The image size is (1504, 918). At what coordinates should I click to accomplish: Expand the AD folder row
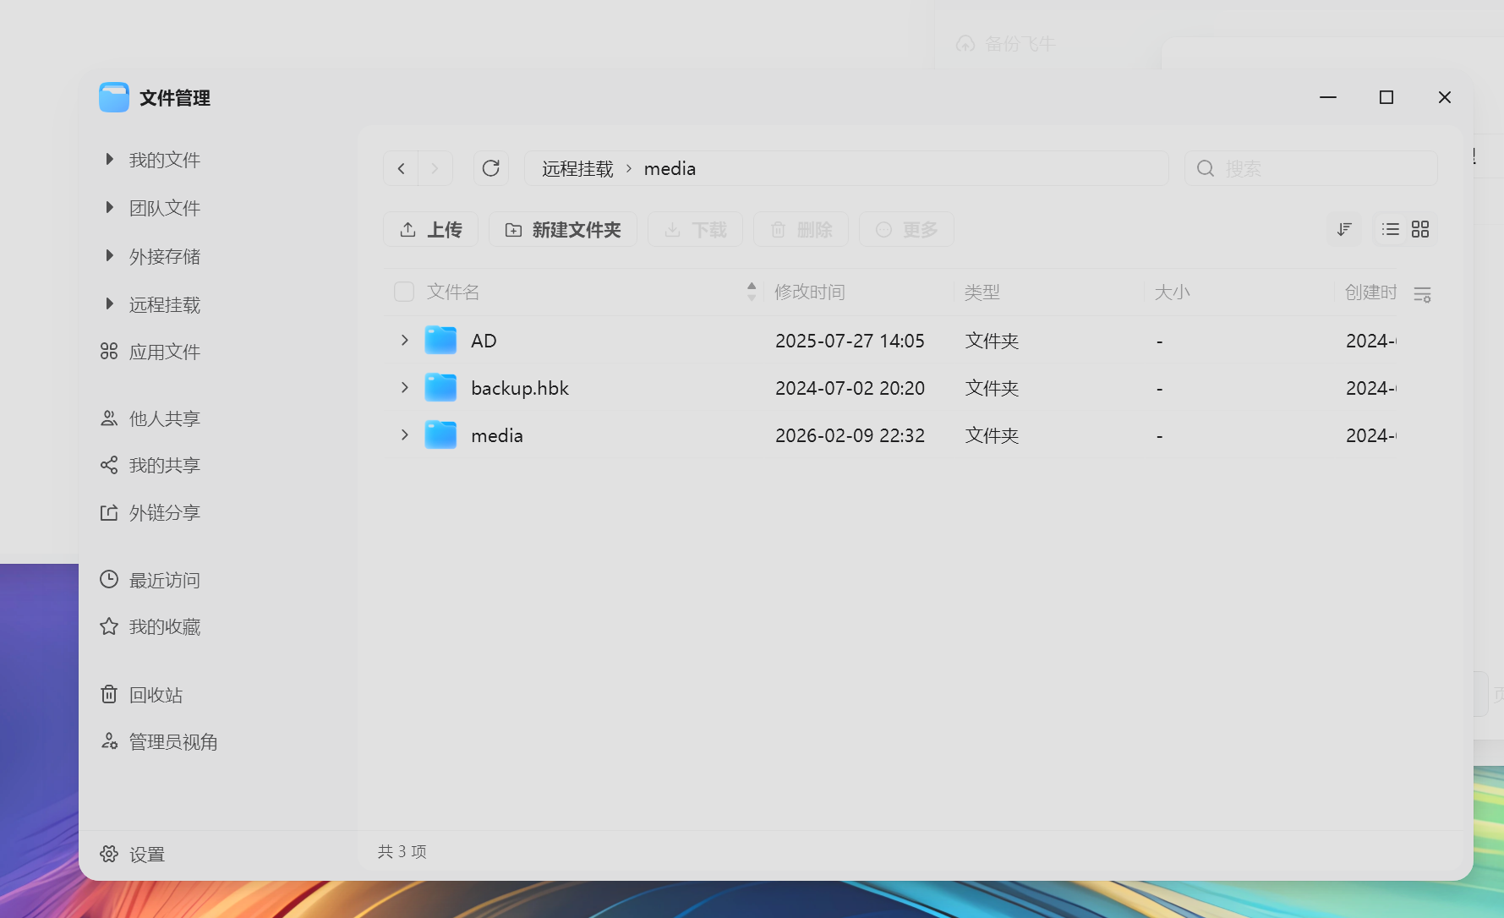[x=403, y=340]
